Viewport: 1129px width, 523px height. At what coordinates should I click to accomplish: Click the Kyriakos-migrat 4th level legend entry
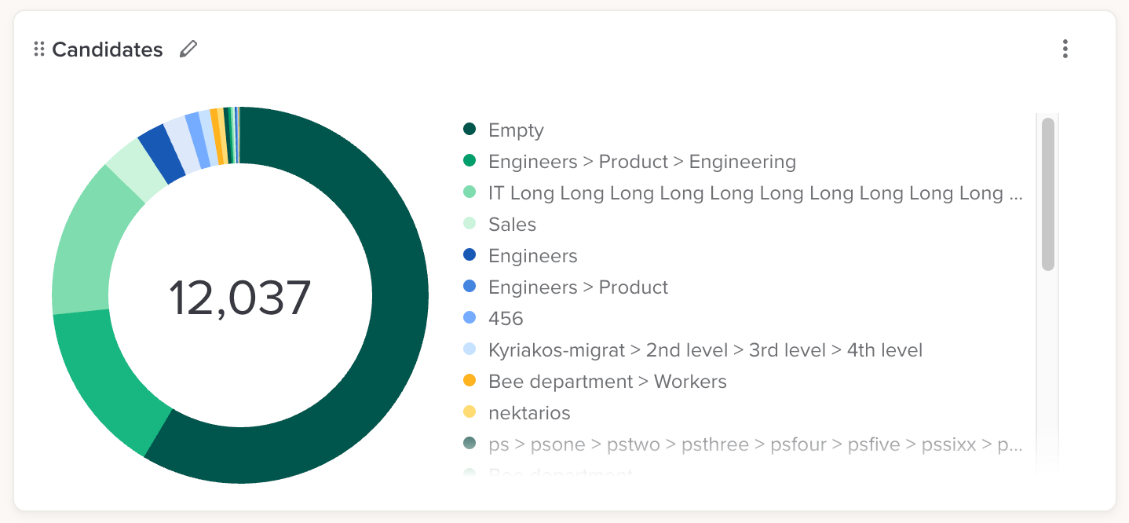pyautogui.click(x=704, y=350)
